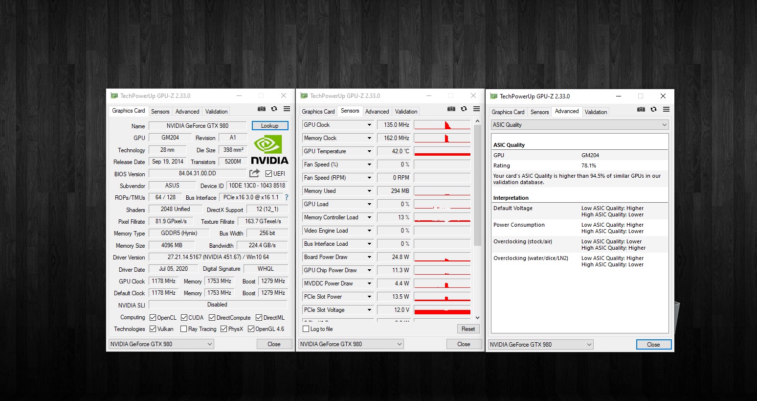
Task: Click camera icon in the Sensors window
Action: click(451, 109)
